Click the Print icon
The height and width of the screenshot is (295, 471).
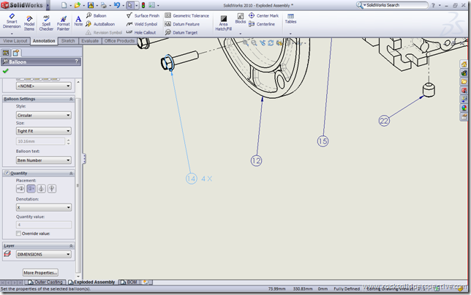[103, 5]
